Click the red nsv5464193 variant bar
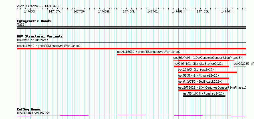Image resolution: width=254 pixels, height=119 pixels. pyautogui.click(x=201, y=66)
